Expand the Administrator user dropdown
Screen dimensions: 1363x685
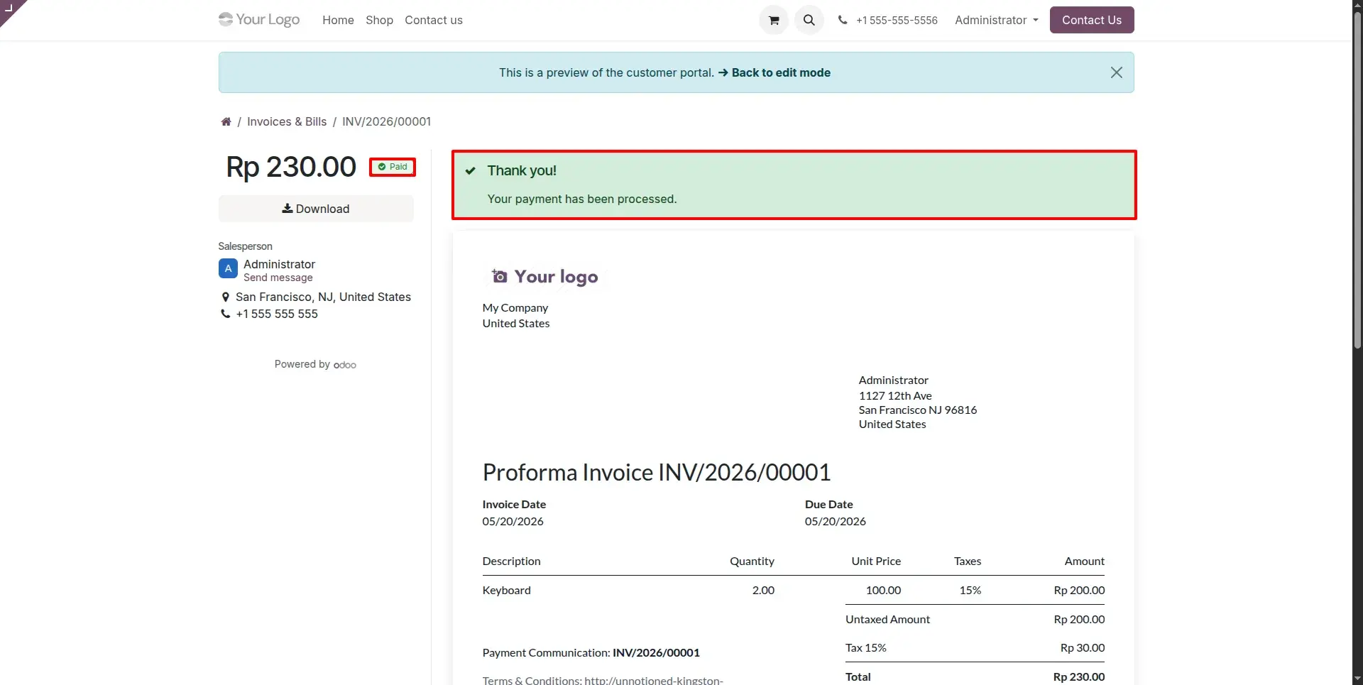tap(996, 20)
